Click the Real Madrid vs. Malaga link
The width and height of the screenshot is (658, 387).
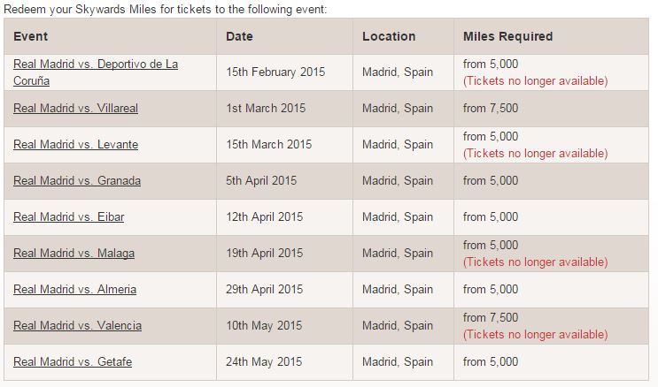click(x=74, y=254)
